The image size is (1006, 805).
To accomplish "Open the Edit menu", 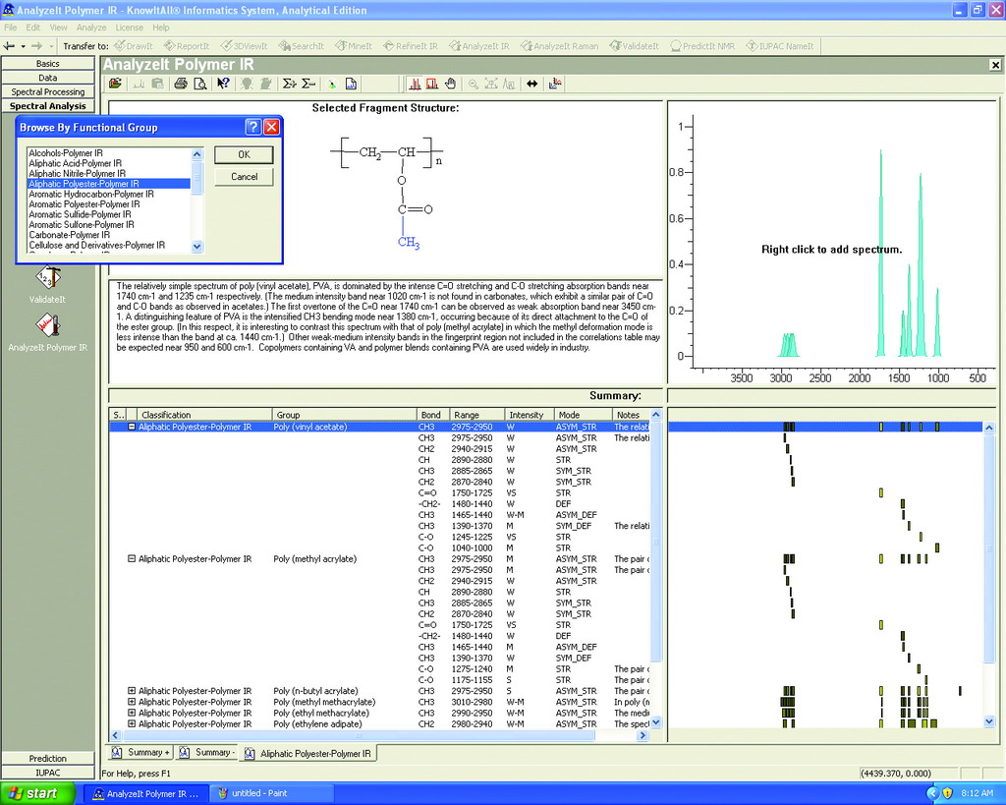I will 32,28.
